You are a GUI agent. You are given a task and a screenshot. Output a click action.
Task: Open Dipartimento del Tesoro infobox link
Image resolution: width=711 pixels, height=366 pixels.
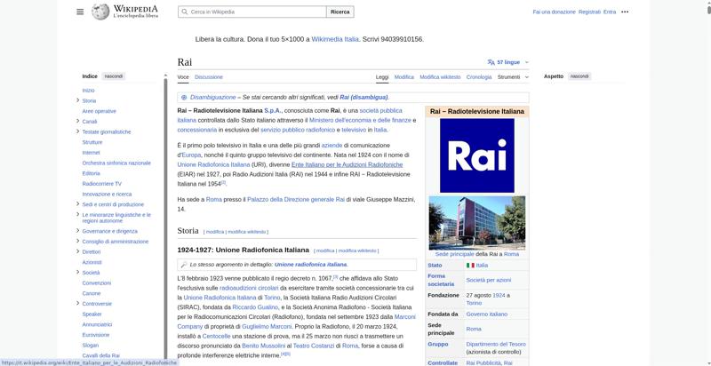coord(496,345)
